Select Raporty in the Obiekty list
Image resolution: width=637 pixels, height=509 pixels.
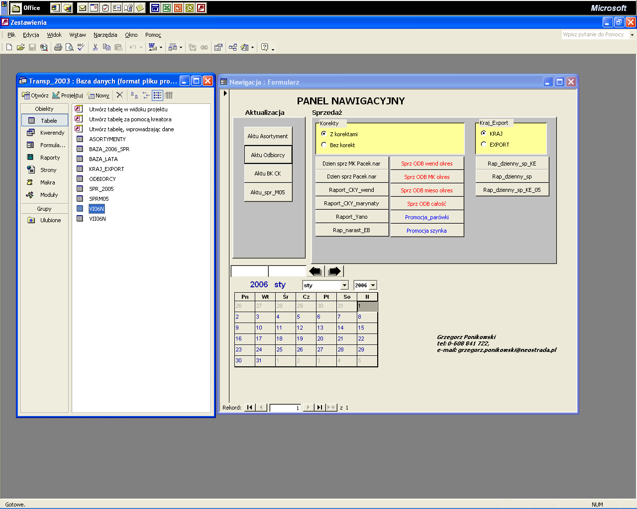[45, 158]
